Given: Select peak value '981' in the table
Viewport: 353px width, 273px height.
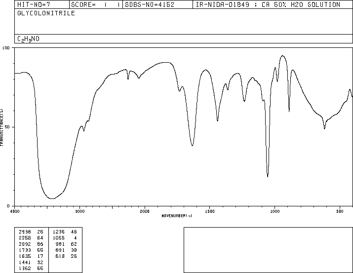Looking at the screenshot, I should point(60,244).
